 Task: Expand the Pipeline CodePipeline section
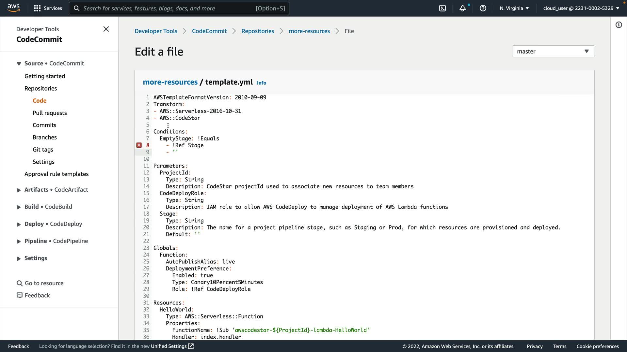19,241
